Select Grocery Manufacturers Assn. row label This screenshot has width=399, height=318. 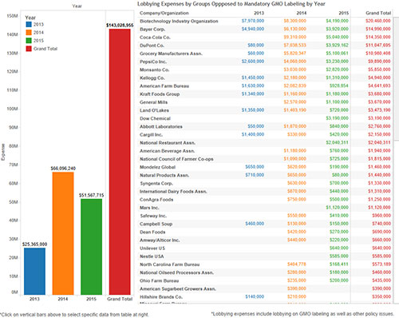[171, 54]
